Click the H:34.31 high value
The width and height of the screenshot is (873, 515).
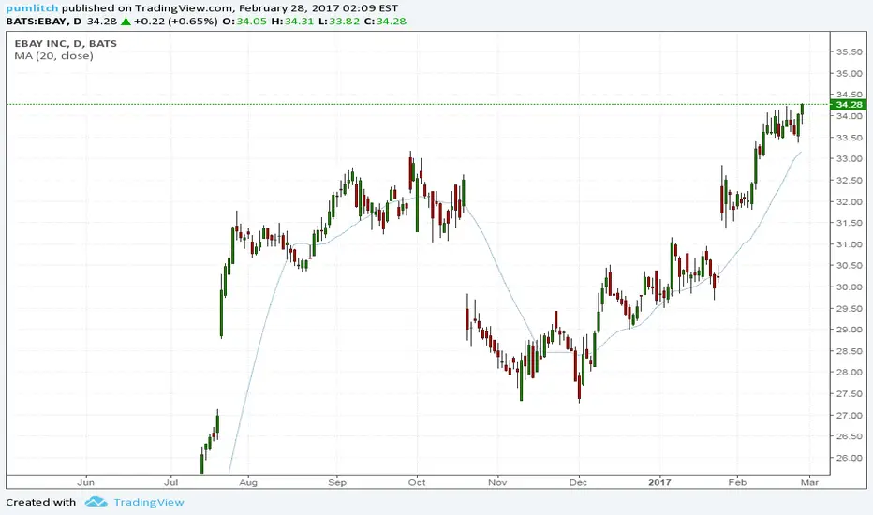pos(291,22)
